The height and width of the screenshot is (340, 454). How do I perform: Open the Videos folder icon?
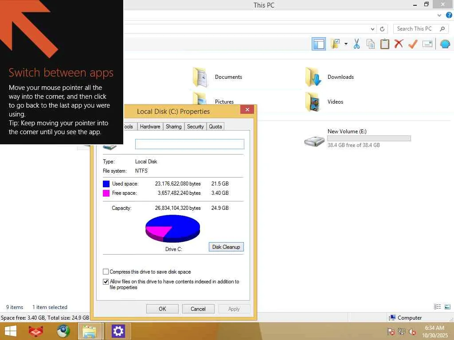click(x=313, y=102)
